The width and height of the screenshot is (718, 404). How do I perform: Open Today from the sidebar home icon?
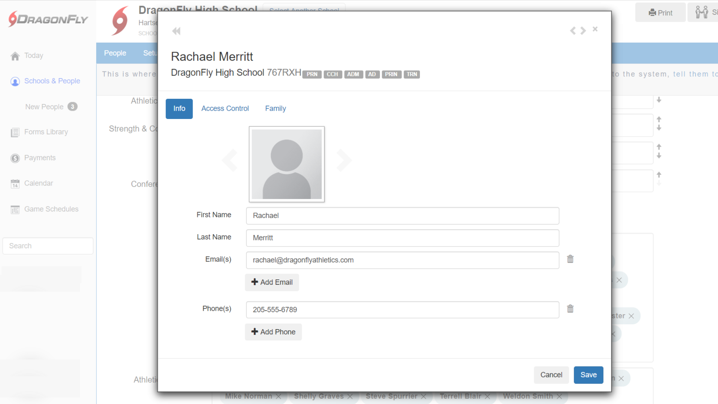click(15, 56)
